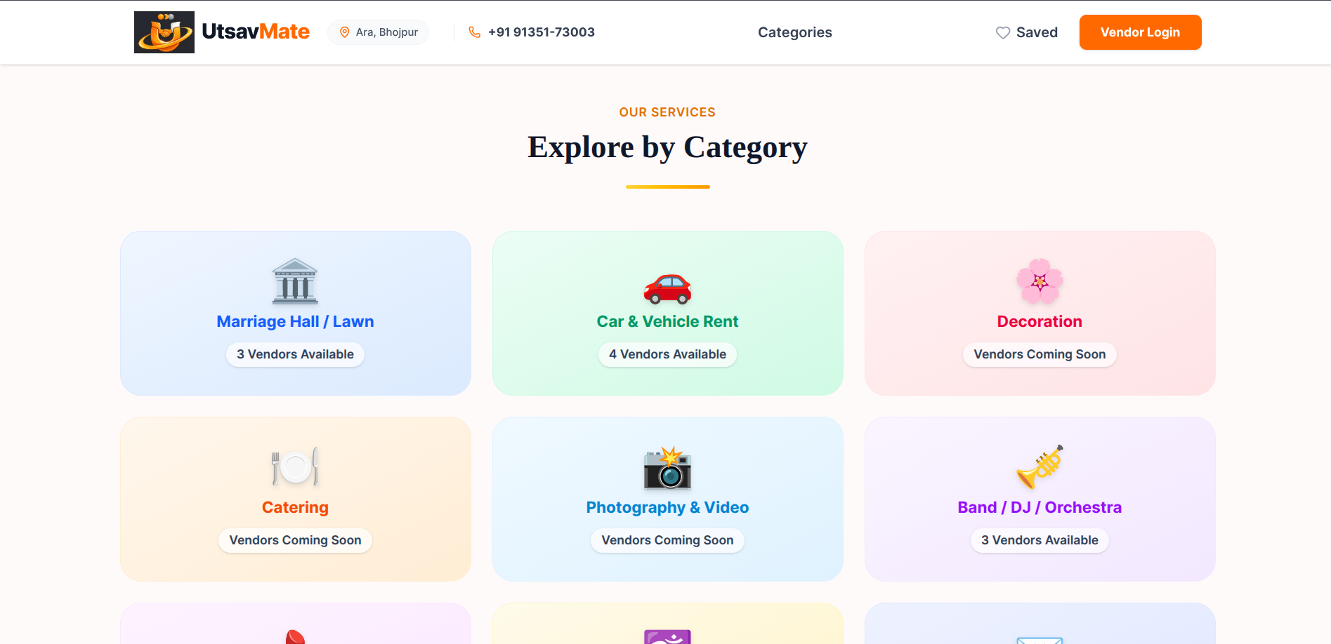Click the marriage hall building icon

point(295,281)
